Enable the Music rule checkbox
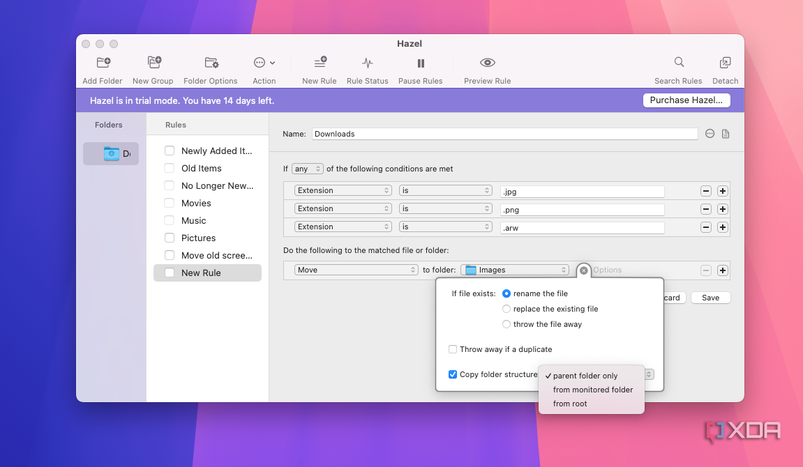Image resolution: width=803 pixels, height=467 pixels. [170, 220]
